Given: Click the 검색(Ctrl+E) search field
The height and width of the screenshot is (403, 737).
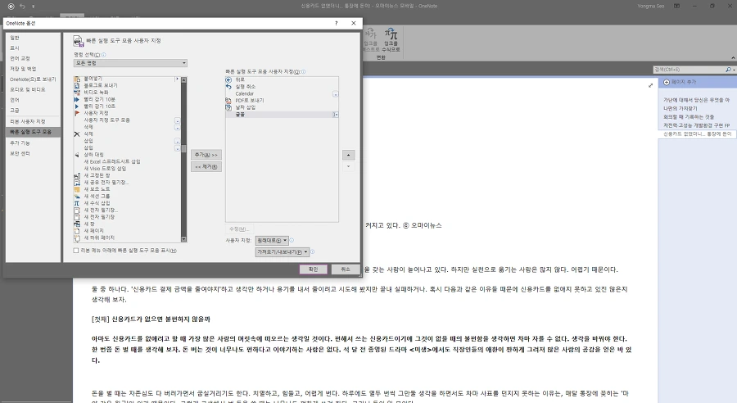Looking at the screenshot, I should (x=689, y=70).
